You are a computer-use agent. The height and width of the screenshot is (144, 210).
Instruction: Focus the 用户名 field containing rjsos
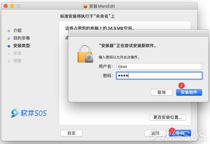[x=159, y=66]
